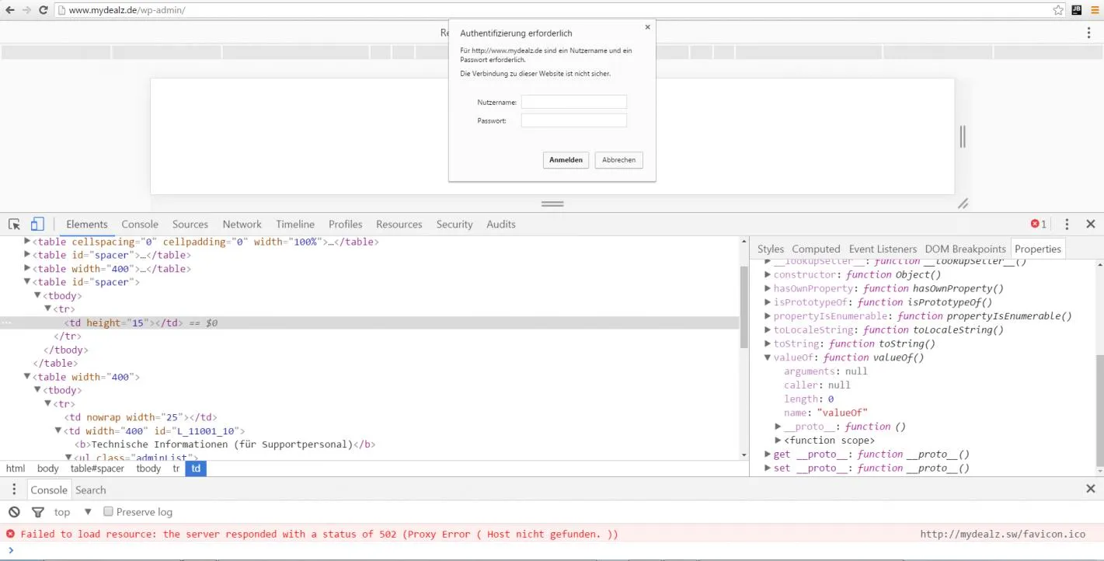Screen dimensions: 1104x561
Task: Bookmark page with the star icon
Action: (x=1058, y=10)
